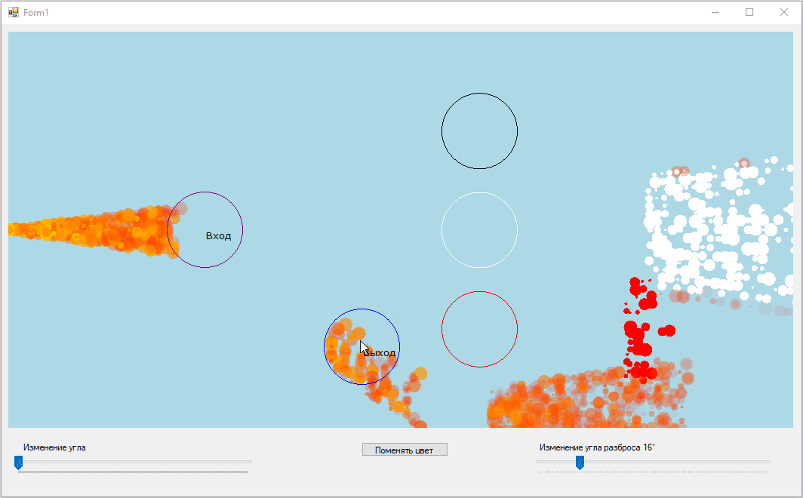803x498 pixels.
Task: Select the purple Вход portal circle
Action: (205, 229)
